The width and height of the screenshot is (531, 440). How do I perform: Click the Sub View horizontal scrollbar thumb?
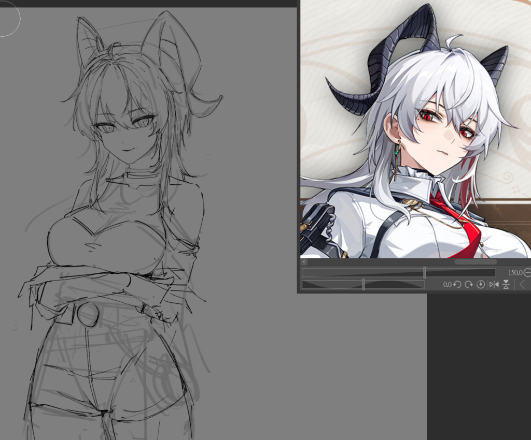[x=476, y=262]
